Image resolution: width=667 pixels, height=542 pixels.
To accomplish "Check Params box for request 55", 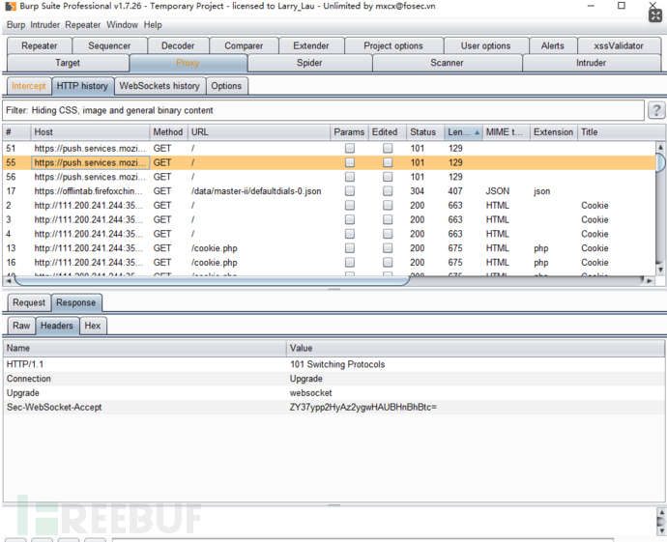I will 350,163.
